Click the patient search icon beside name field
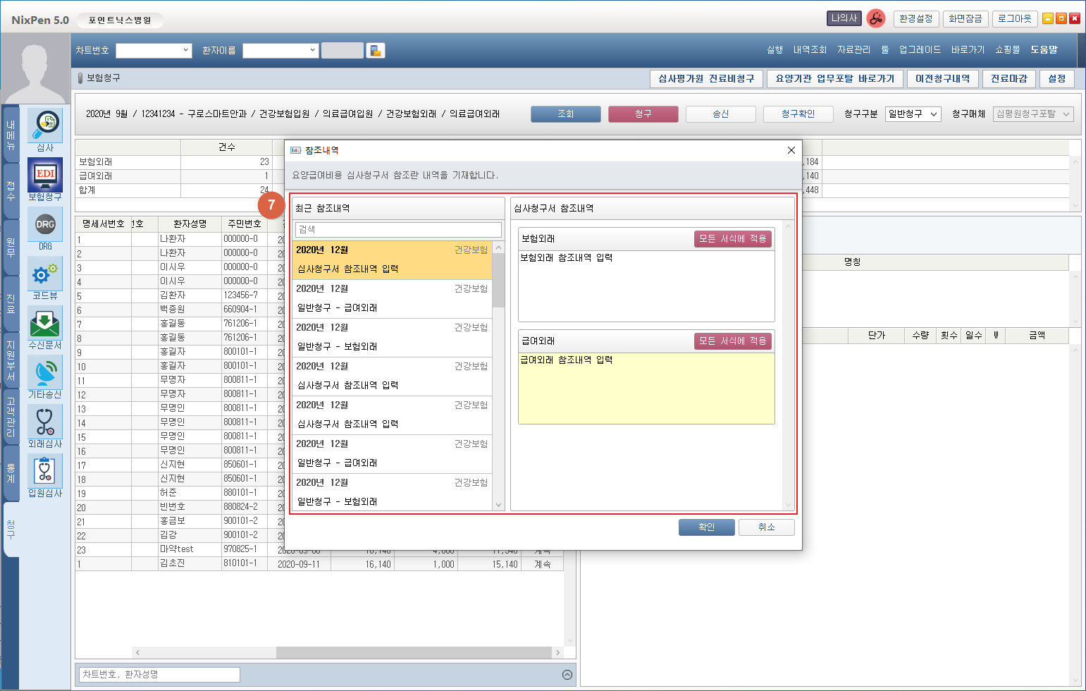This screenshot has width=1086, height=691. coord(376,51)
